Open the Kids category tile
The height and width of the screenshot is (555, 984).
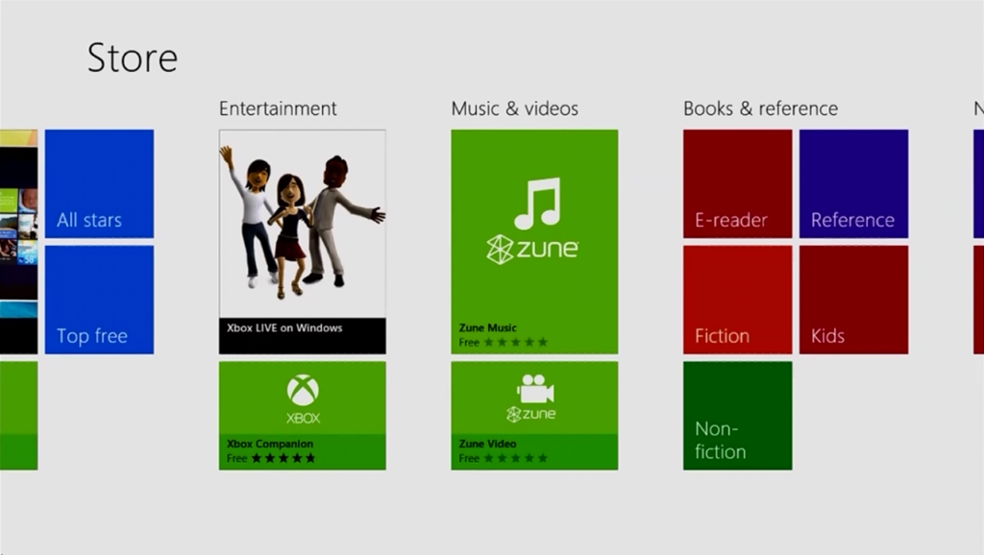click(853, 300)
